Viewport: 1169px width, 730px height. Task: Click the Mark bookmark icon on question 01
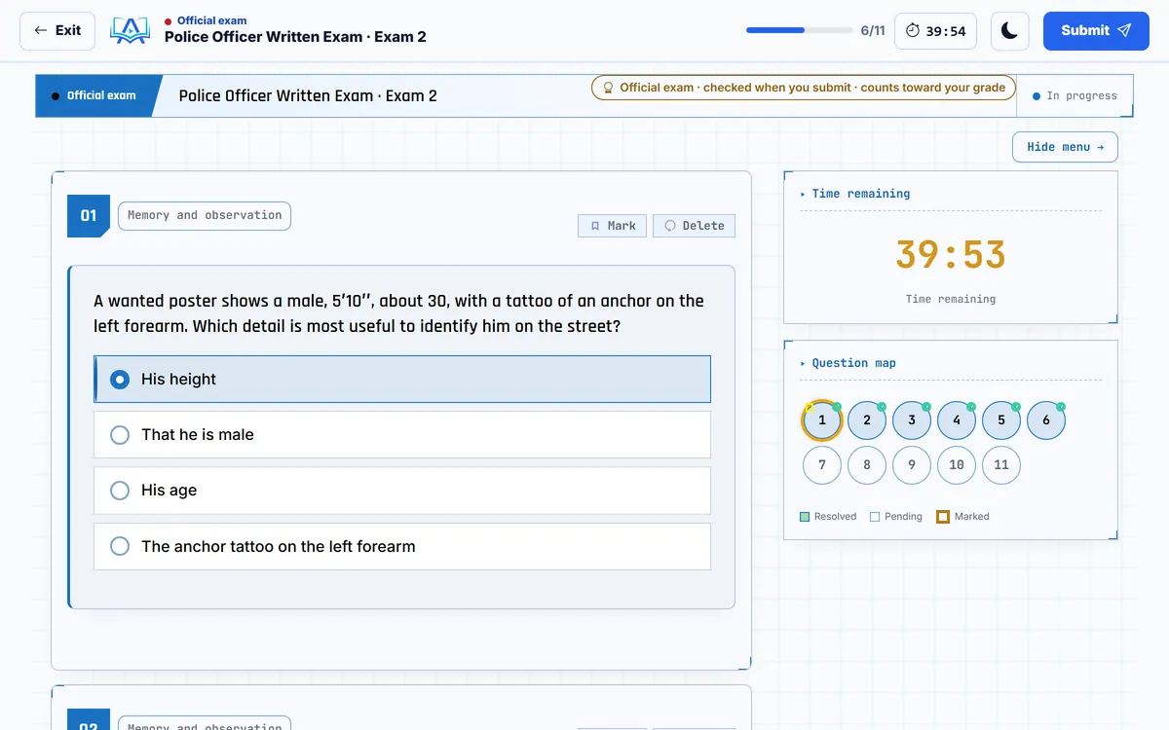point(595,226)
